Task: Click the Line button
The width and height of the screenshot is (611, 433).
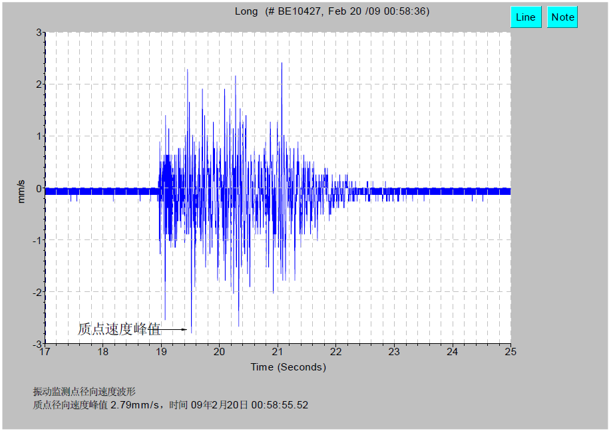Action: [x=525, y=17]
